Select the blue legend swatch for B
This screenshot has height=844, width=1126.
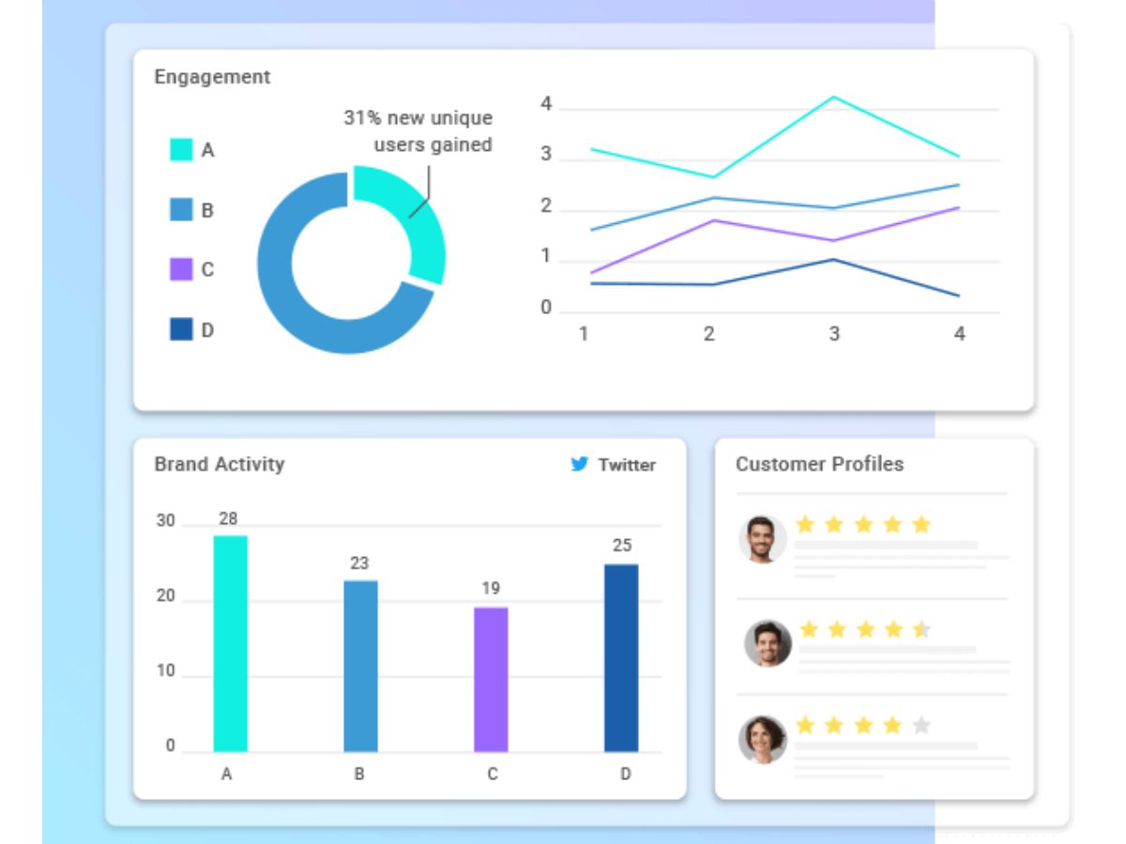181,210
